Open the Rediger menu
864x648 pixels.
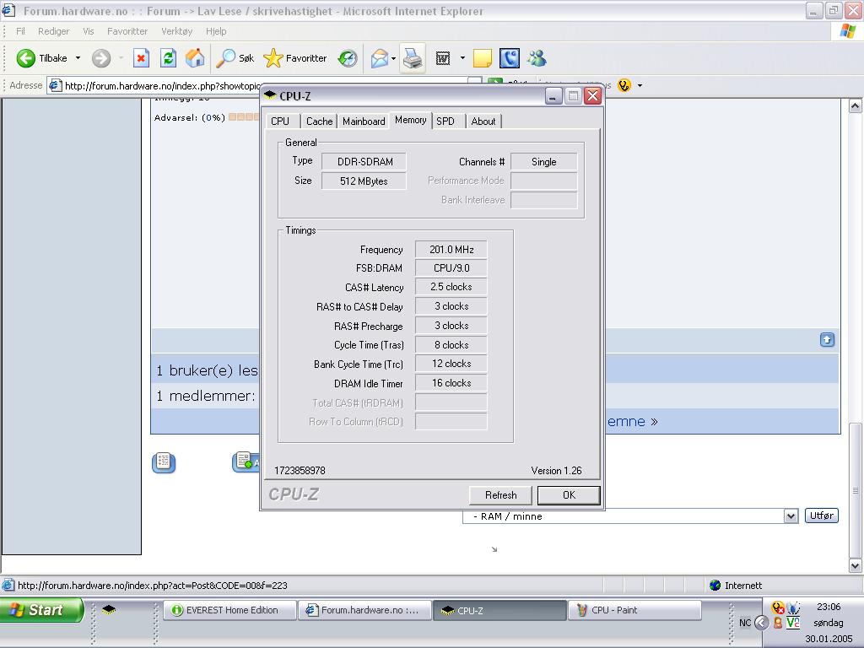53,31
